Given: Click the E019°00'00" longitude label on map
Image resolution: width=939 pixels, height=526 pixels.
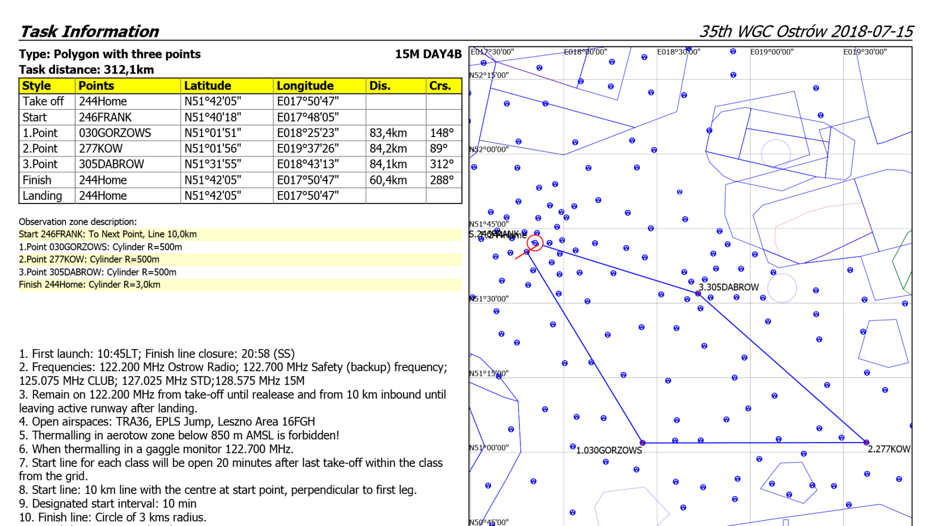Looking at the screenshot, I should pyautogui.click(x=772, y=52).
